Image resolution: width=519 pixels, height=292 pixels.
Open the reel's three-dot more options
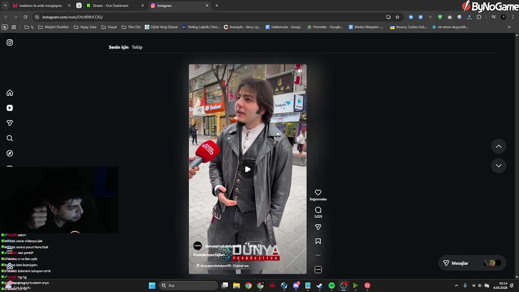(x=318, y=255)
